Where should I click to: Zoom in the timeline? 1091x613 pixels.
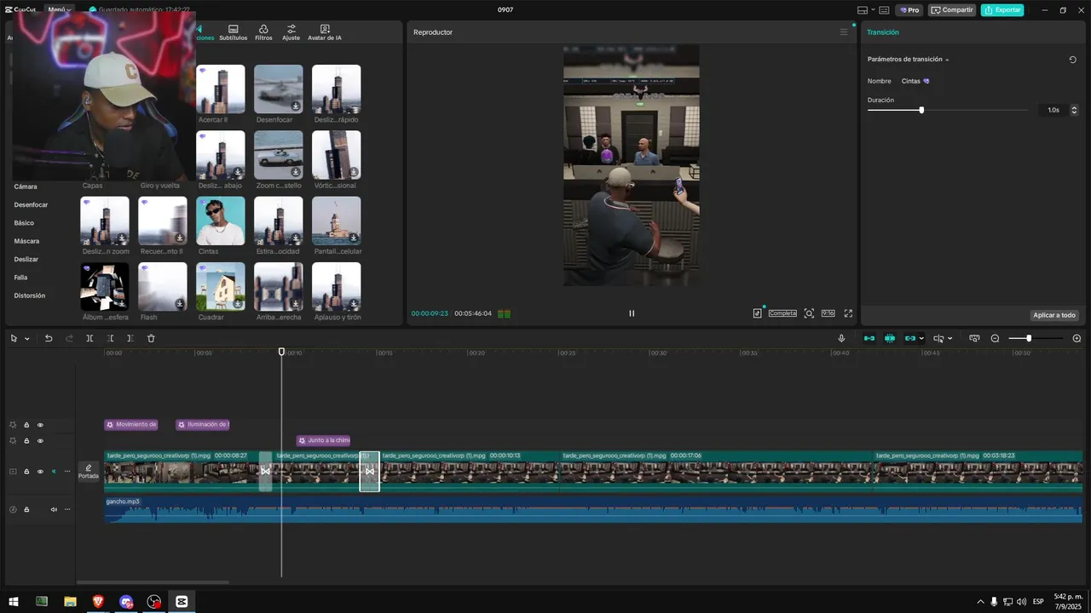tap(1077, 339)
